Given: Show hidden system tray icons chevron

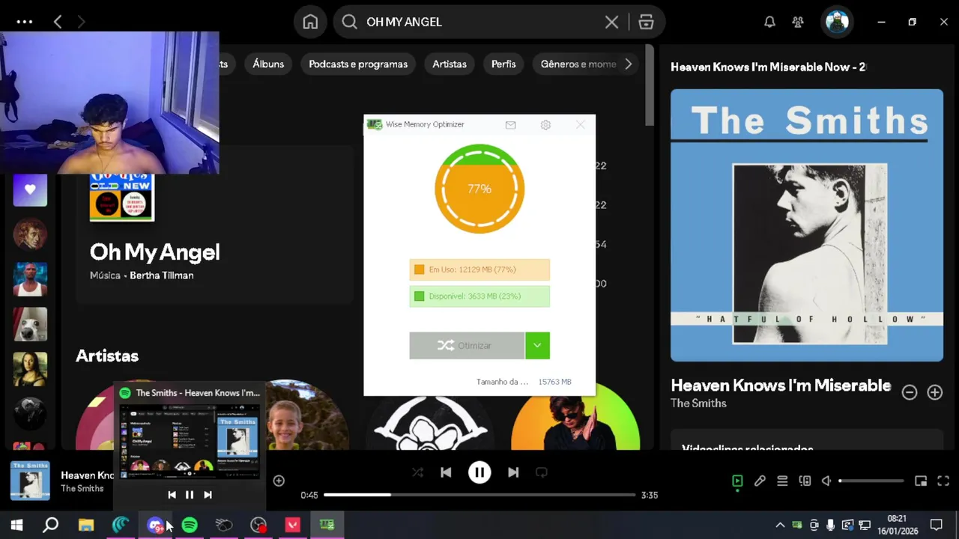Looking at the screenshot, I should (x=780, y=525).
